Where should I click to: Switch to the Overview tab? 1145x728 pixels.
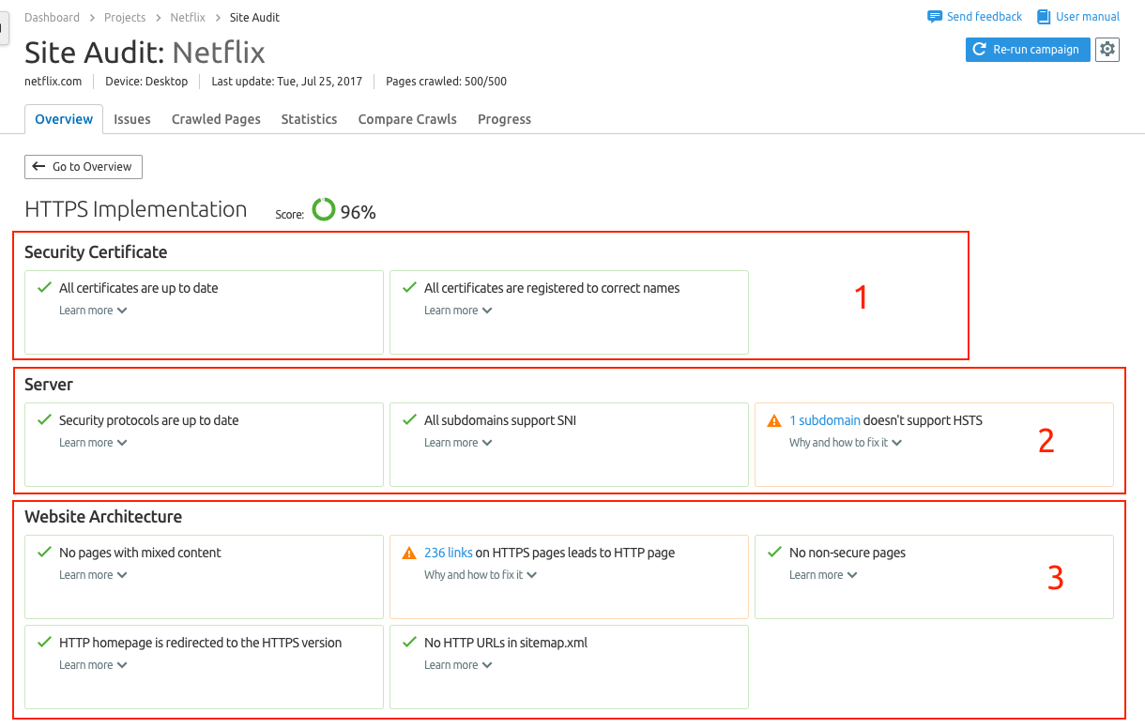click(64, 119)
